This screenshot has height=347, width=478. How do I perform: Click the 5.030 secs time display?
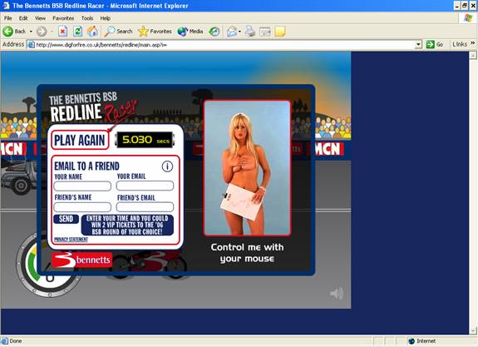[145, 140]
